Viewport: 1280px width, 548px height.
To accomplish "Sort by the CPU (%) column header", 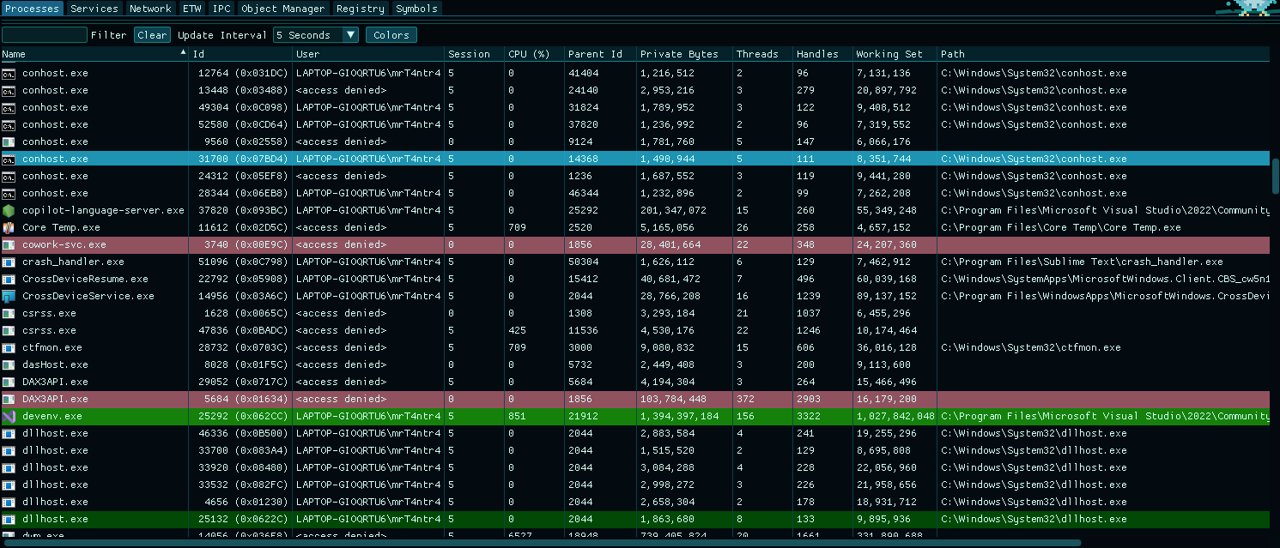I will coord(534,54).
